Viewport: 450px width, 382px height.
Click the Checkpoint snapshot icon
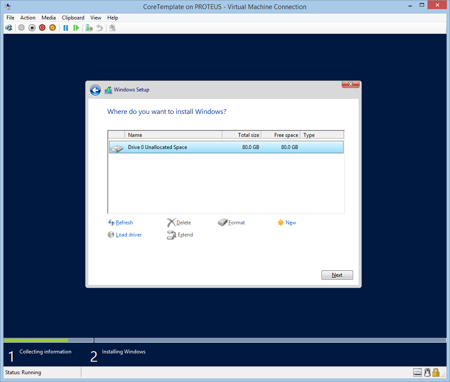(89, 28)
